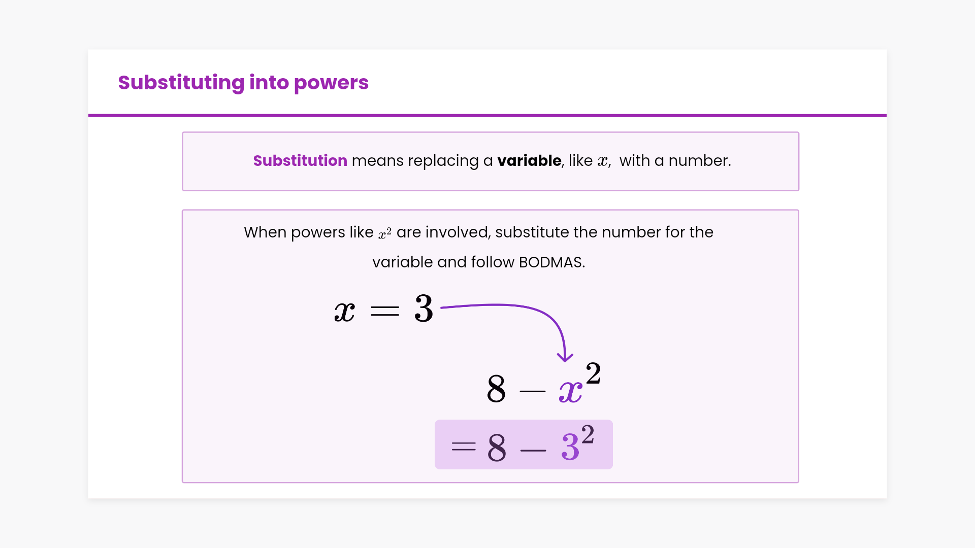Click the "Substituting into powers" slide title
This screenshot has width=975, height=548.
click(243, 83)
